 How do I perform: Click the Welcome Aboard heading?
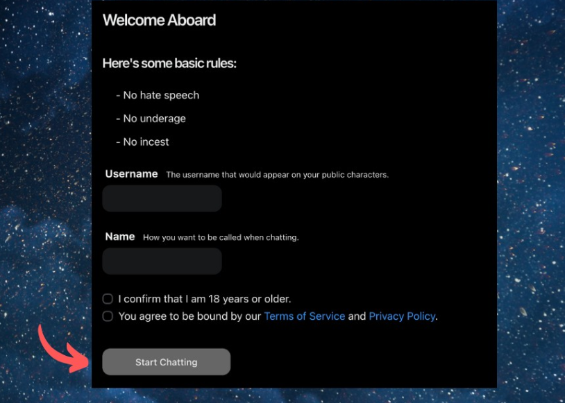[x=159, y=20]
